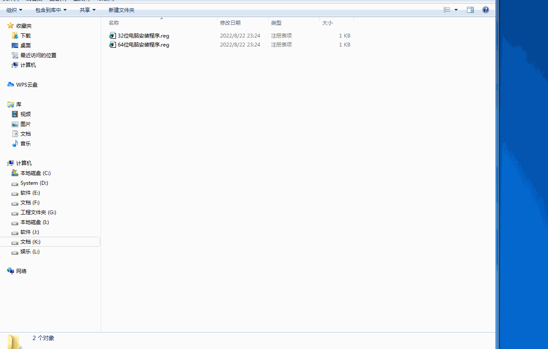Toggle the preview pane icon
548x349 pixels.
point(470,10)
